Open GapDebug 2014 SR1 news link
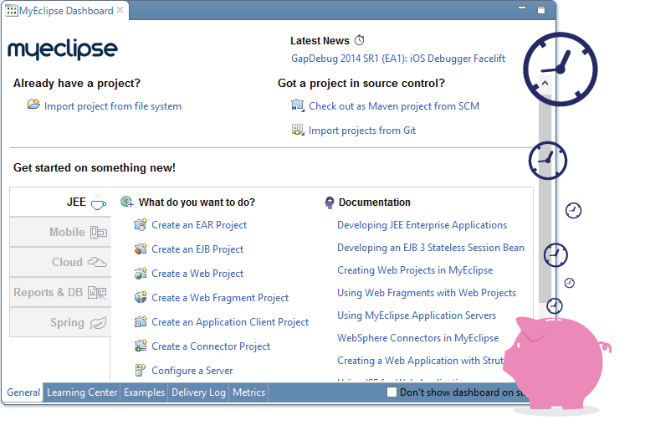The height and width of the screenshot is (441, 650). [x=398, y=59]
